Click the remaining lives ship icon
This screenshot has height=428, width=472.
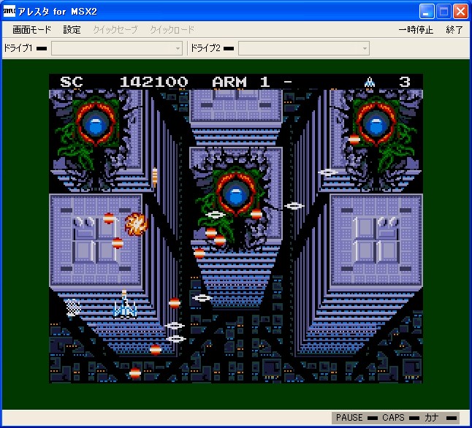tap(370, 82)
